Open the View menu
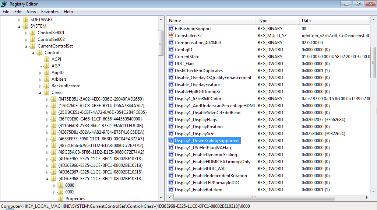Screen dimensions: 377x210 tap(32, 12)
